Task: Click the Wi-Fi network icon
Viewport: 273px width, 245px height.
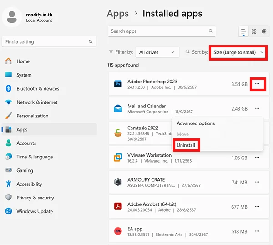Action: (9, 102)
